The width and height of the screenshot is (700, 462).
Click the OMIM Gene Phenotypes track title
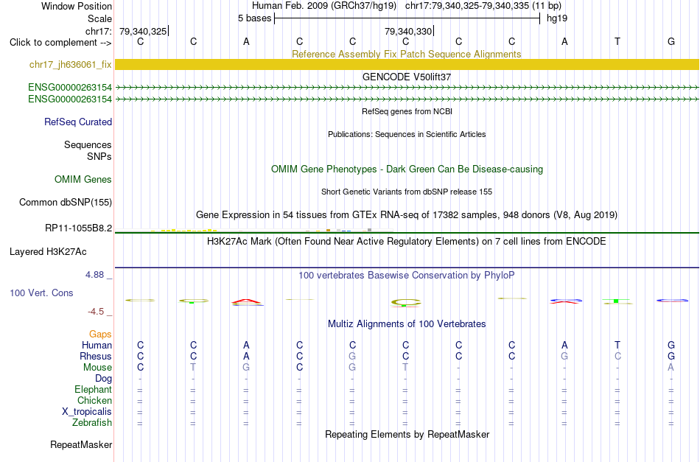407,169
